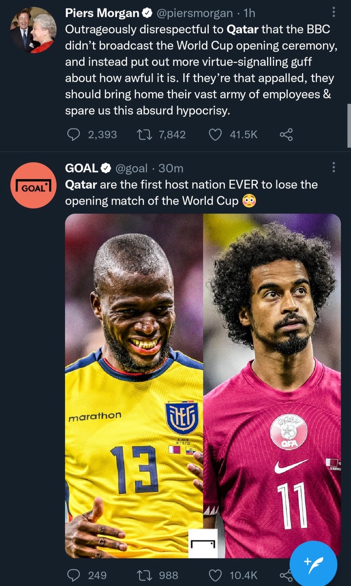The width and height of the screenshot is (351, 586).
Task: Open Piers Morgan's profile picture
Action: (x=32, y=30)
